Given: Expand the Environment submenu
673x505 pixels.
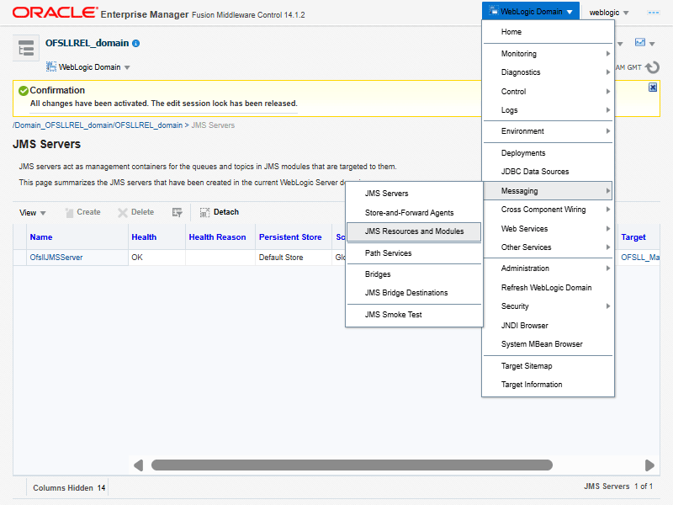Looking at the screenshot, I should coord(548,131).
